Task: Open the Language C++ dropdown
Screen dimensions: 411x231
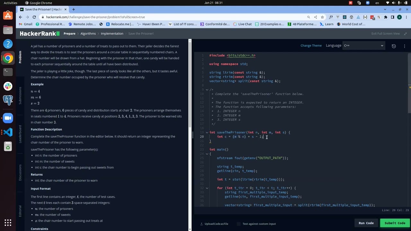Action: (x=364, y=46)
